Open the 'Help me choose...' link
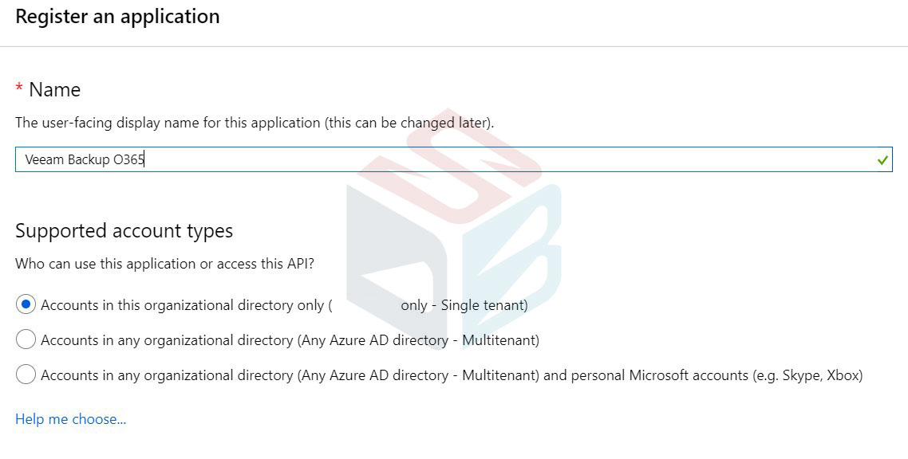 click(70, 418)
